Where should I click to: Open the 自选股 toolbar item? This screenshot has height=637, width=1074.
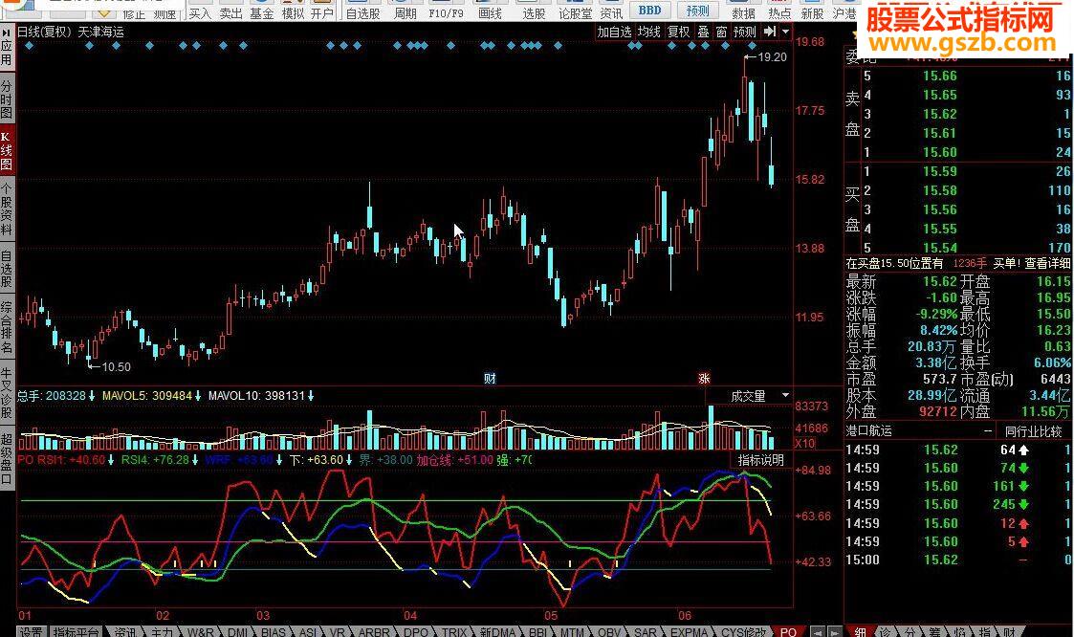[363, 13]
